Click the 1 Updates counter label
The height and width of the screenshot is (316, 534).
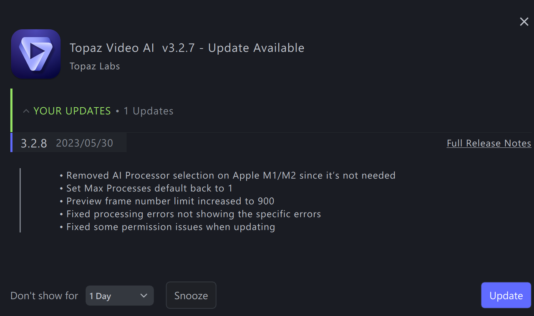pos(149,111)
